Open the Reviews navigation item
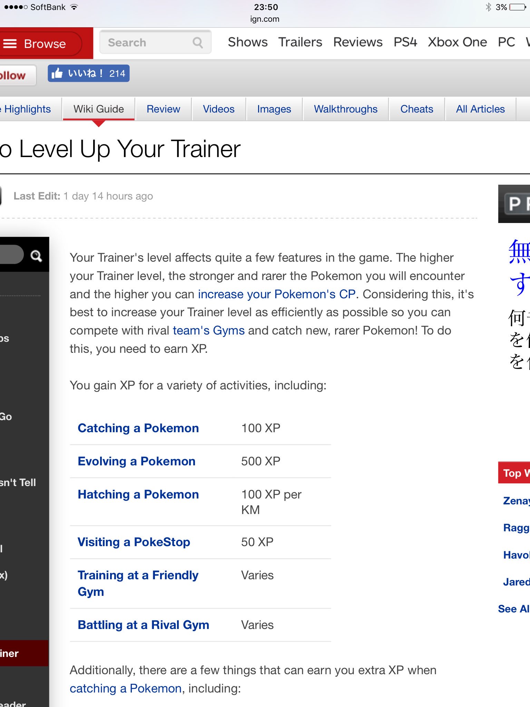This screenshot has width=530, height=707. pyautogui.click(x=358, y=42)
